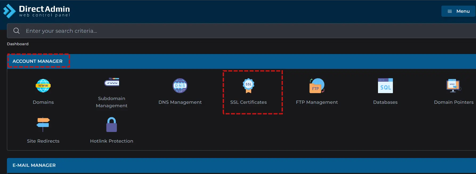Open the DNS Management globe icon
476x174 pixels.
[x=180, y=86]
